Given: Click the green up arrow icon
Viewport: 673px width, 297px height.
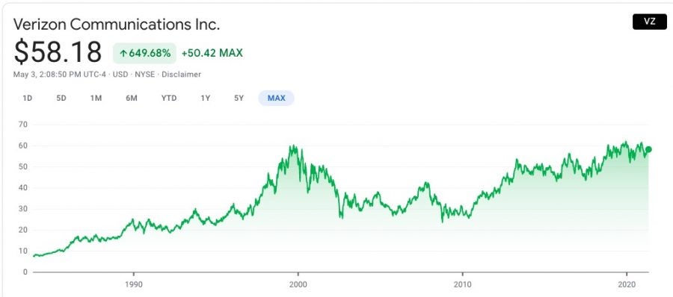Looking at the screenshot, I should click(x=123, y=54).
